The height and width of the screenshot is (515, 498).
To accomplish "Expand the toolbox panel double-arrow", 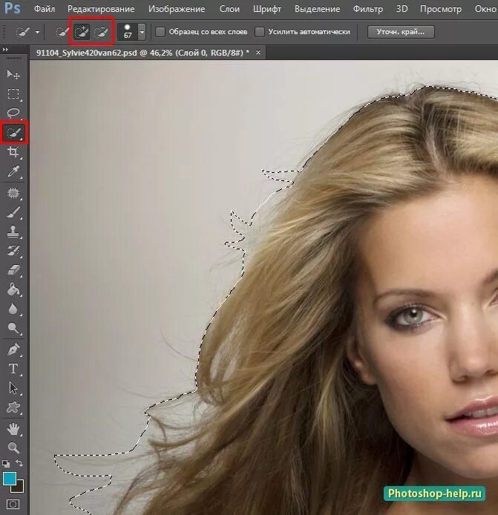I will point(5,50).
